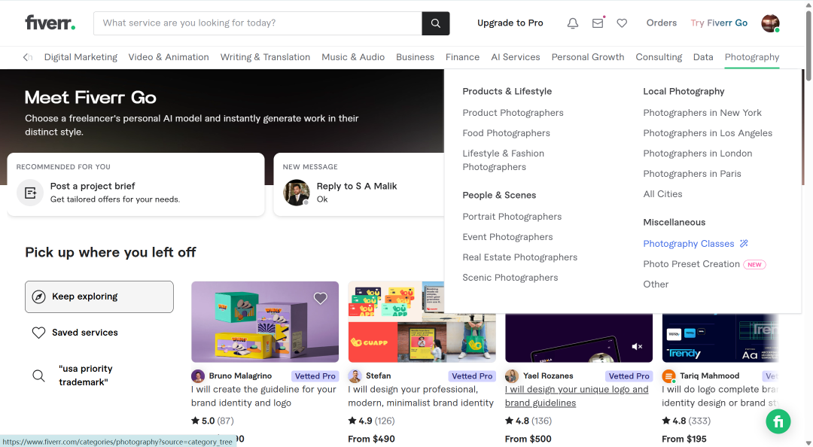
Task: Open the Finance category
Action: coord(462,57)
